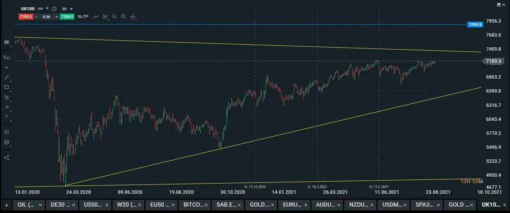Zoom out of the chart

[x=114, y=17]
